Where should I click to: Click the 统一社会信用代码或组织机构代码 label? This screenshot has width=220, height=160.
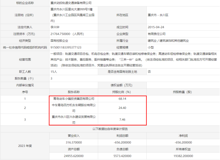click(25, 47)
